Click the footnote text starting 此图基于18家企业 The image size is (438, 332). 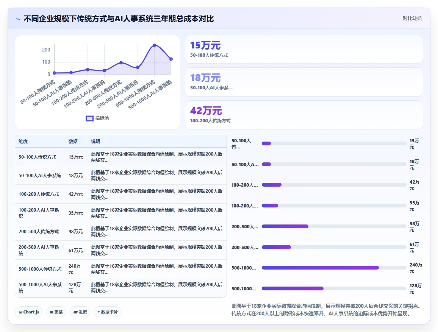point(326,310)
